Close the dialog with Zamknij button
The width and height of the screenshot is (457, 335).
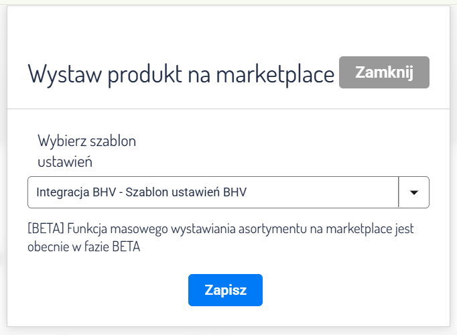pos(384,72)
